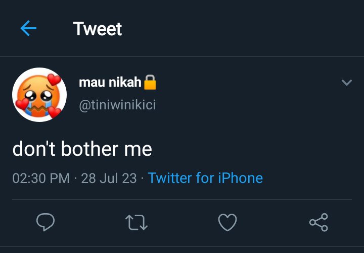Click the padlock icon beside mau nikah

click(150, 82)
